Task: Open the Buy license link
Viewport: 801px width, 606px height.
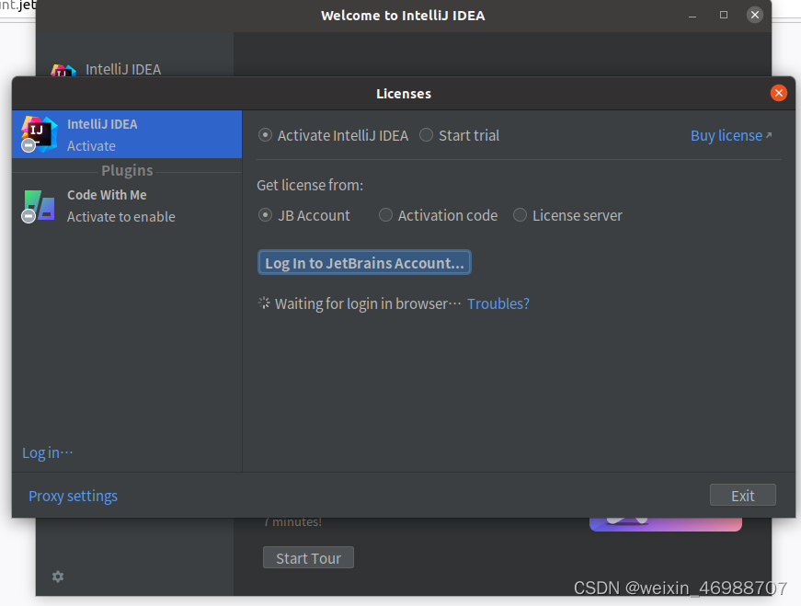Action: pos(731,135)
